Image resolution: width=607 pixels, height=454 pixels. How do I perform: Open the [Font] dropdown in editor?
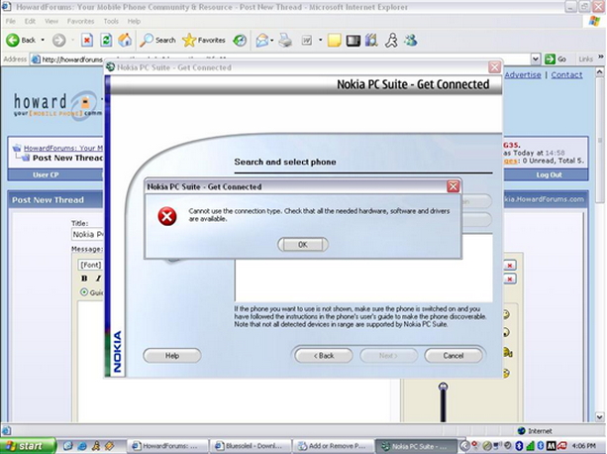[91, 265]
